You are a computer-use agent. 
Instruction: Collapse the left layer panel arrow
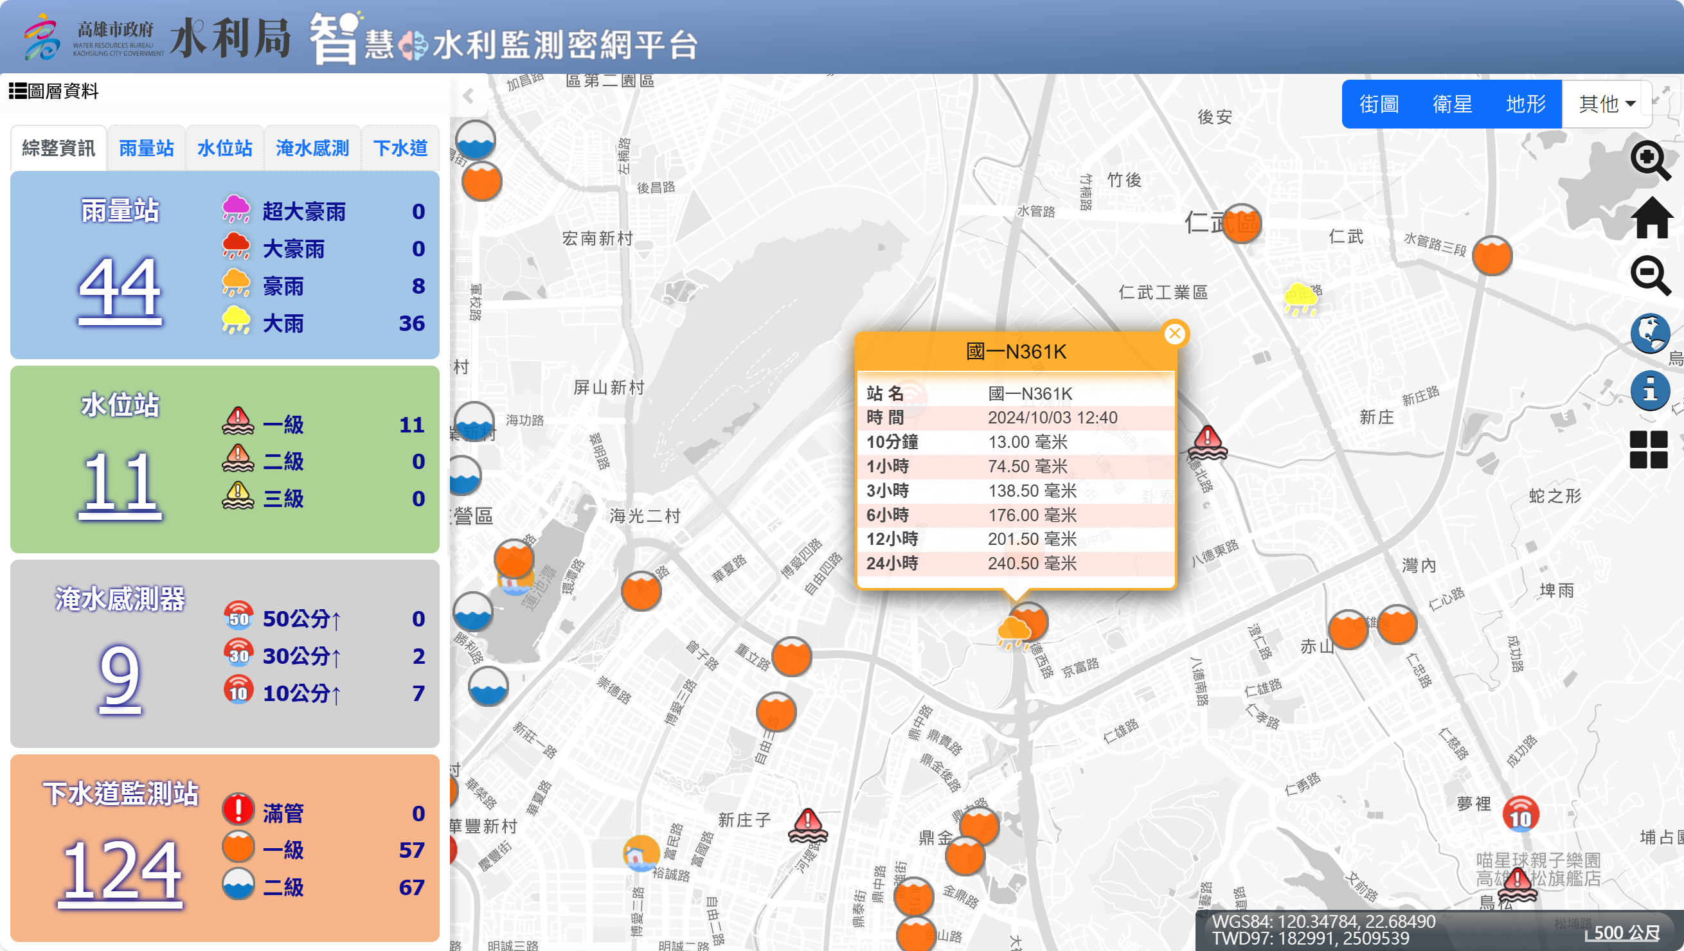[468, 97]
